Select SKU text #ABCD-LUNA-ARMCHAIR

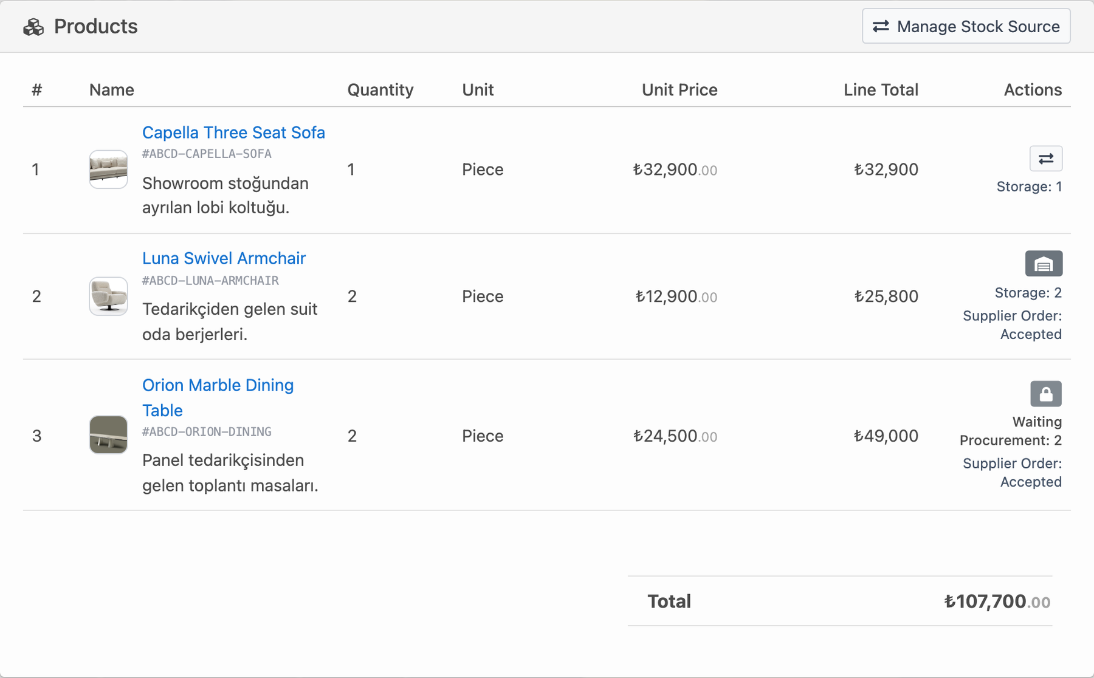(210, 281)
